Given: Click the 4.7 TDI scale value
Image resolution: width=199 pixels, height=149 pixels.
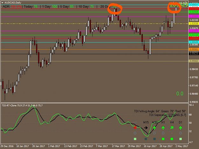Looking at the screenshot, I should [191, 142].
